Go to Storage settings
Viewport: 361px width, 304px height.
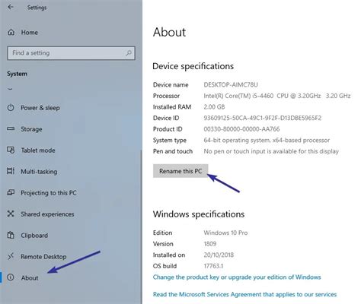point(31,129)
